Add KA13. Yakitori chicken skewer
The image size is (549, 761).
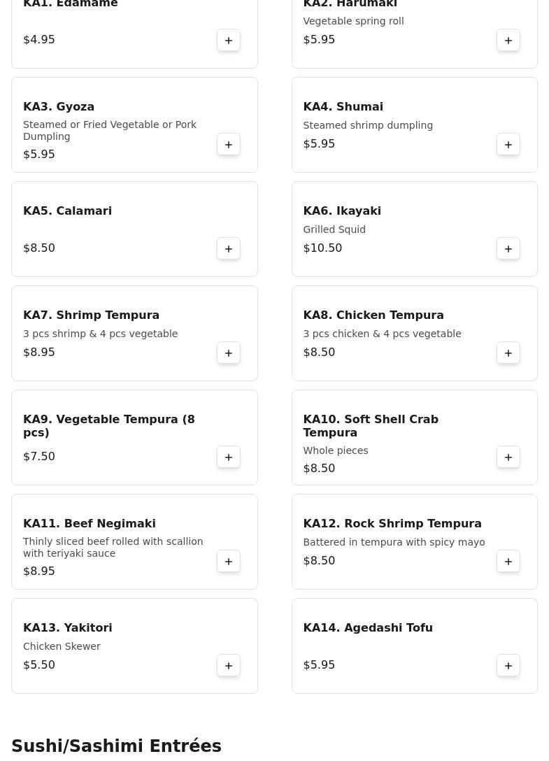tap(229, 666)
